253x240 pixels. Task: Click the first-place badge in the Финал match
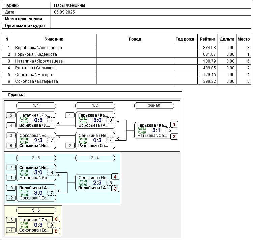pyautogui.click(x=174, y=124)
